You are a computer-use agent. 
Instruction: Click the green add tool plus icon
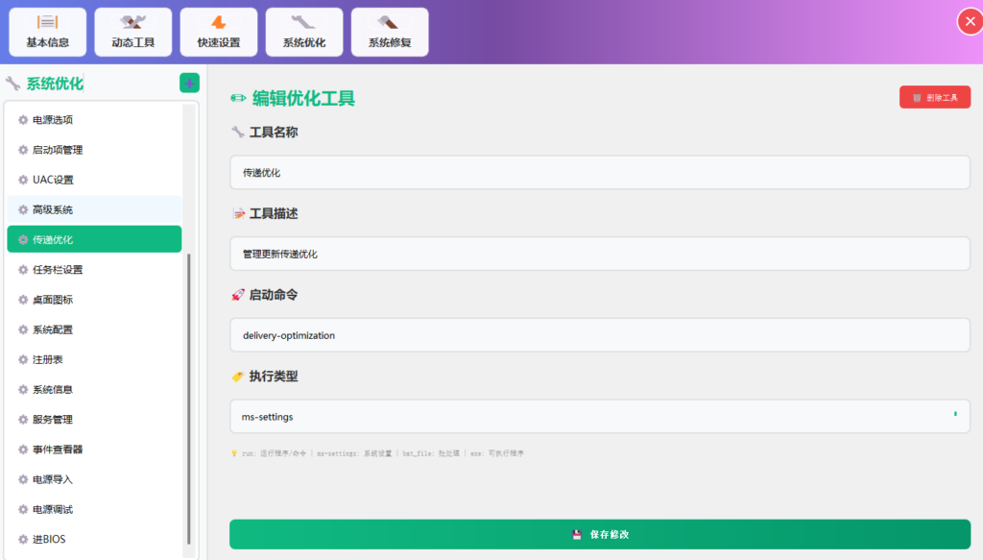click(189, 84)
